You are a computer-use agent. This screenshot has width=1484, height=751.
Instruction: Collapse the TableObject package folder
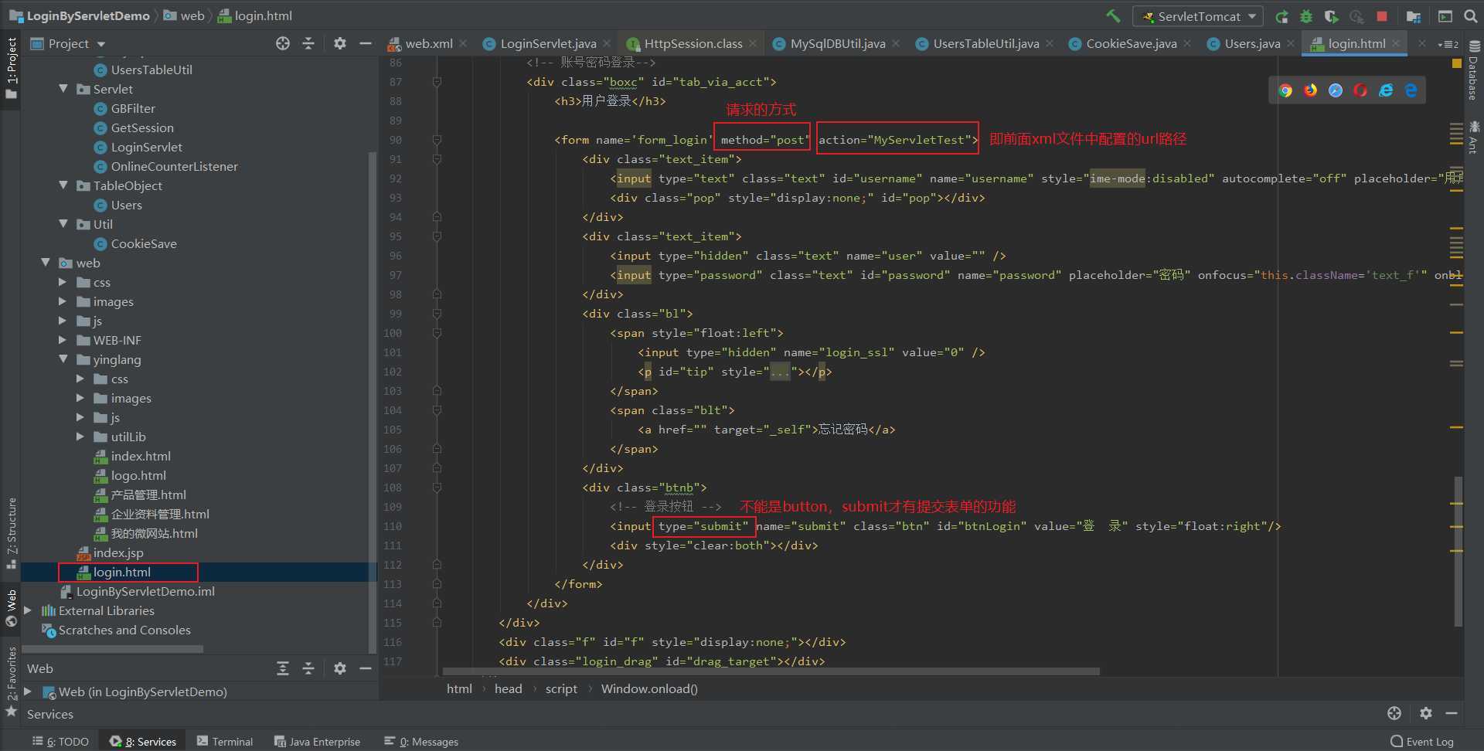tap(63, 185)
